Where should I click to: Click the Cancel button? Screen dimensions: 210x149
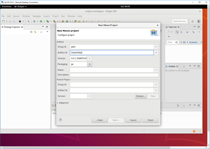coord(133,120)
